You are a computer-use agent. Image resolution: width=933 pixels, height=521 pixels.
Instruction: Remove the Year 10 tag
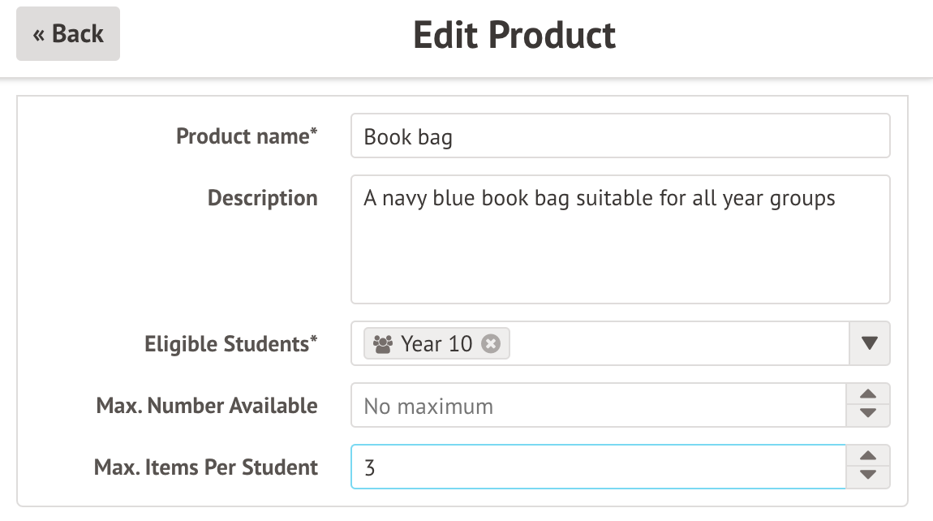point(490,344)
